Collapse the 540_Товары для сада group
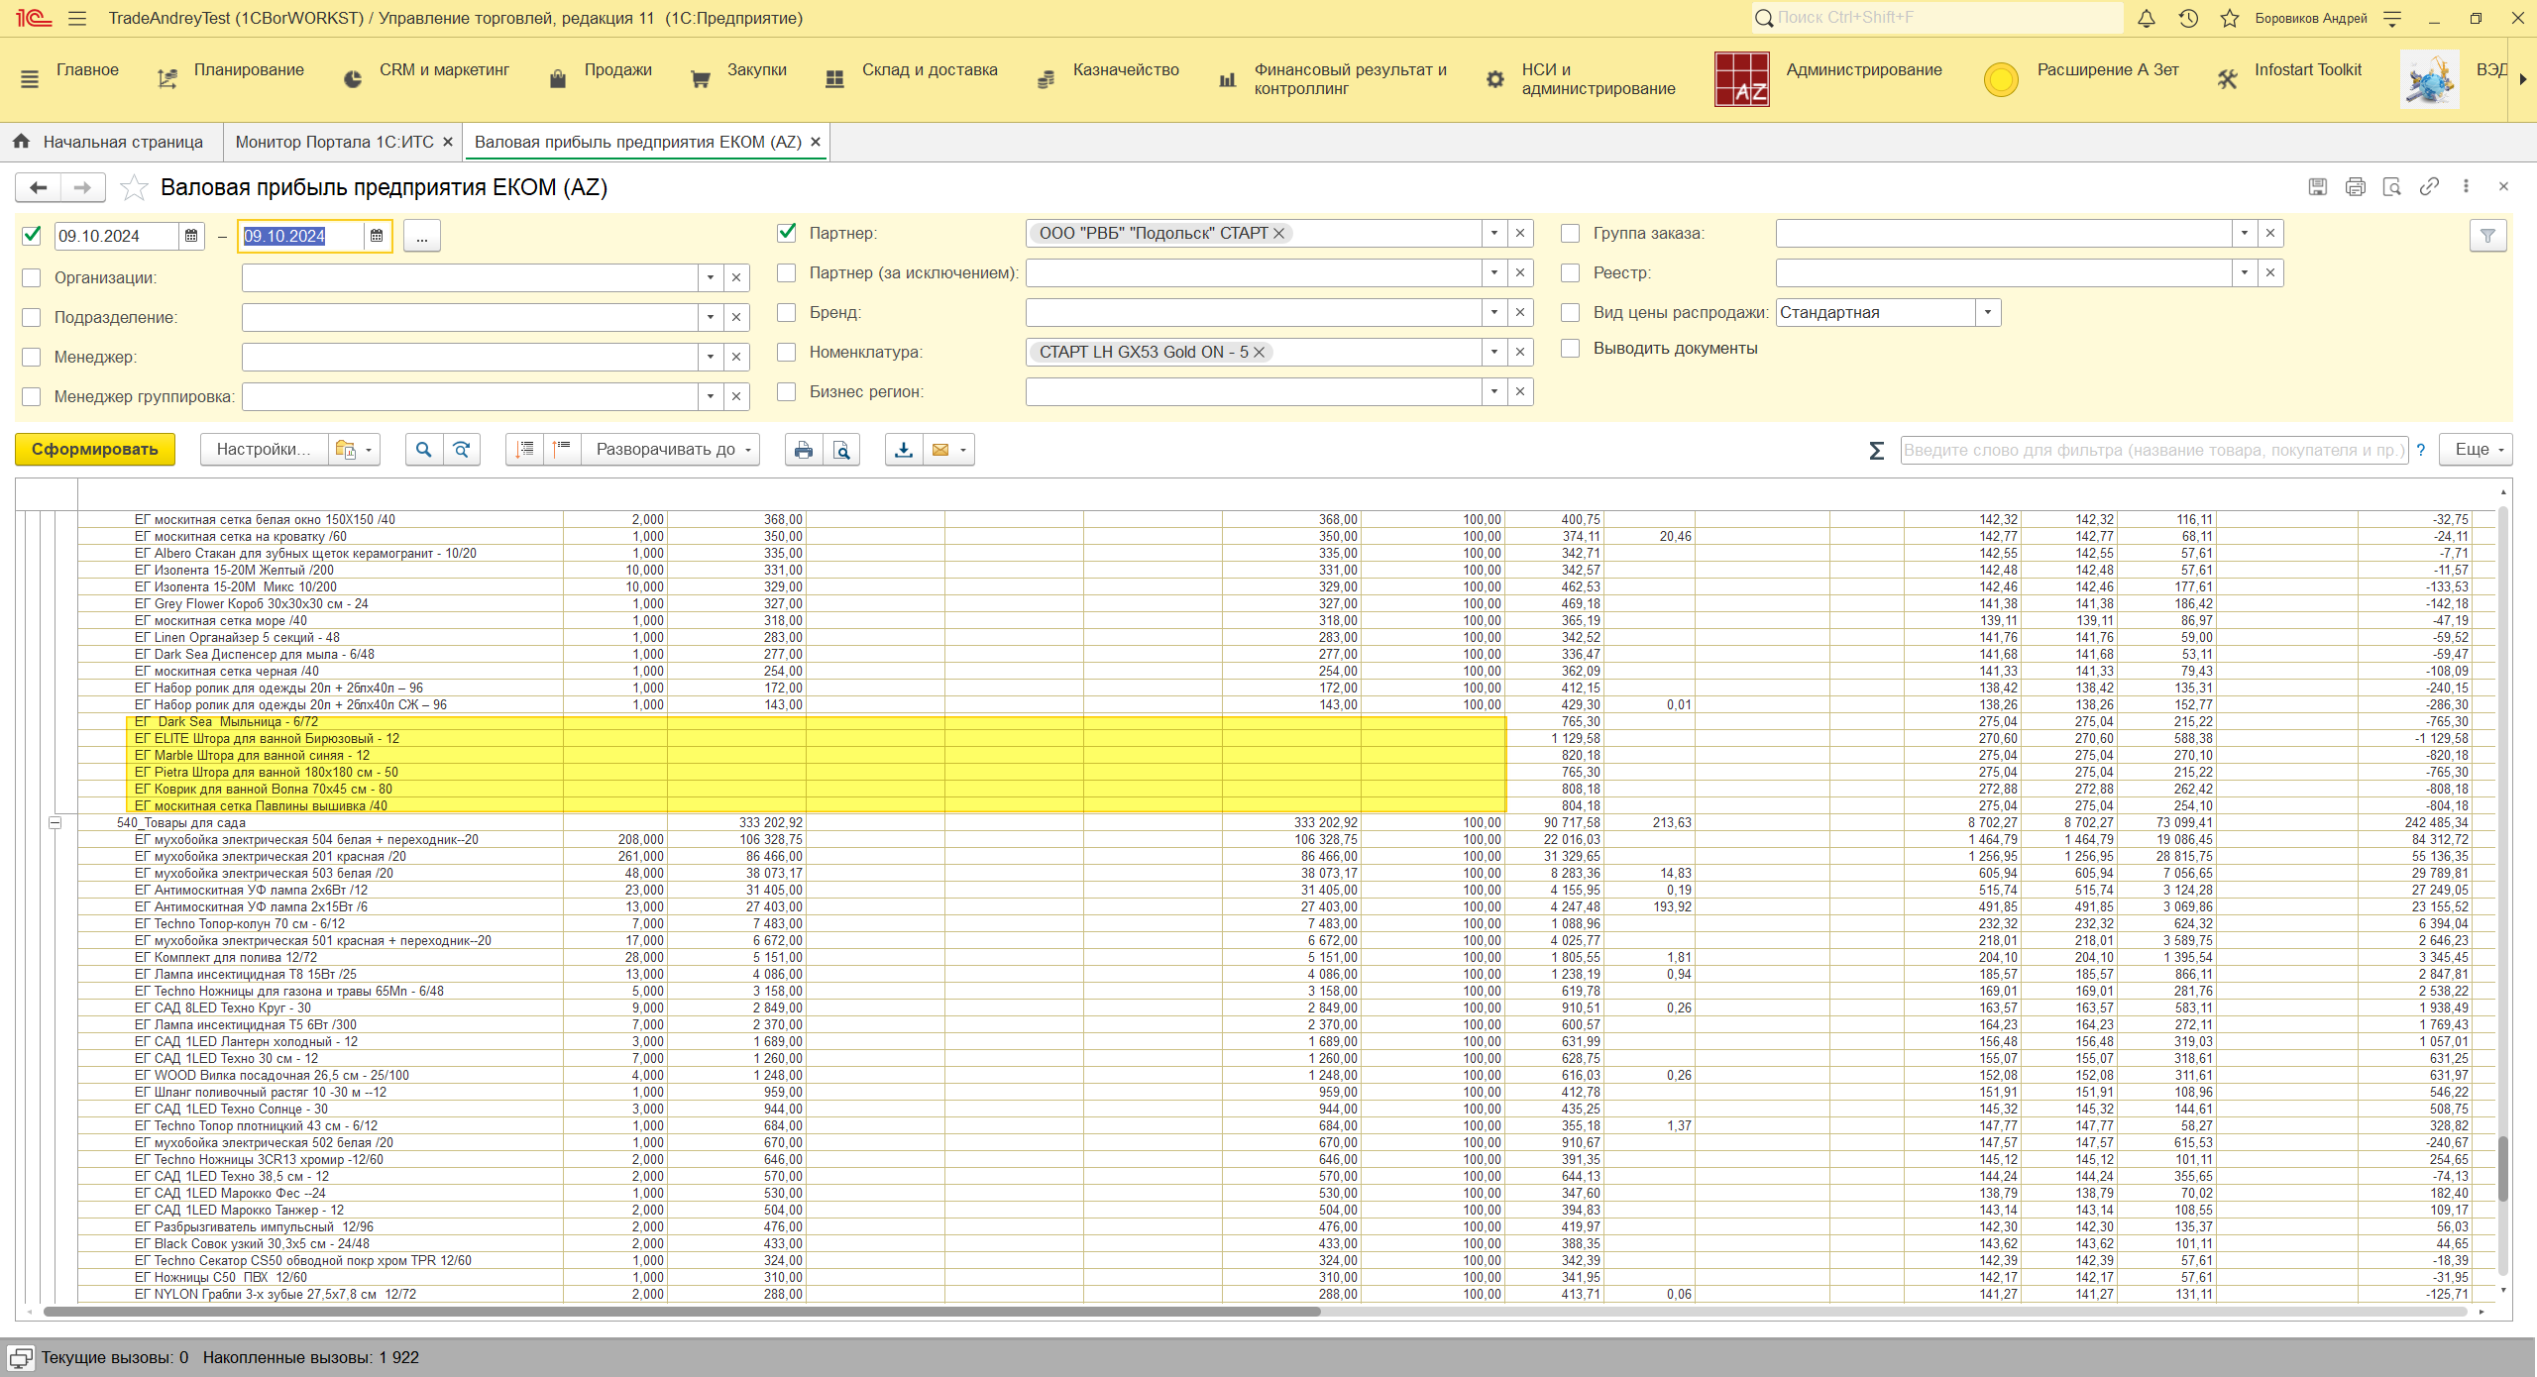The width and height of the screenshot is (2537, 1377). pyautogui.click(x=55, y=823)
